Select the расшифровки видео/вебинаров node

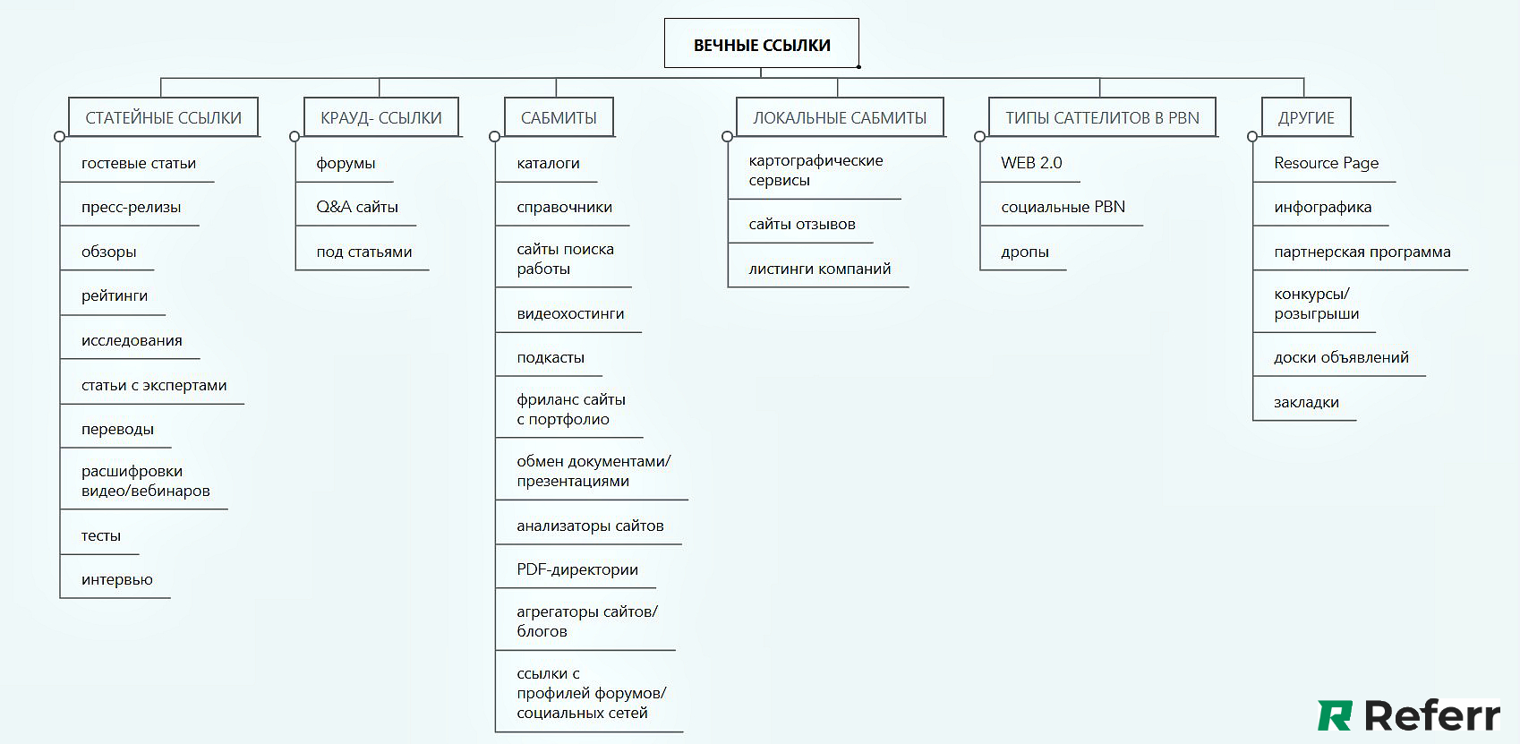pyautogui.click(x=146, y=481)
